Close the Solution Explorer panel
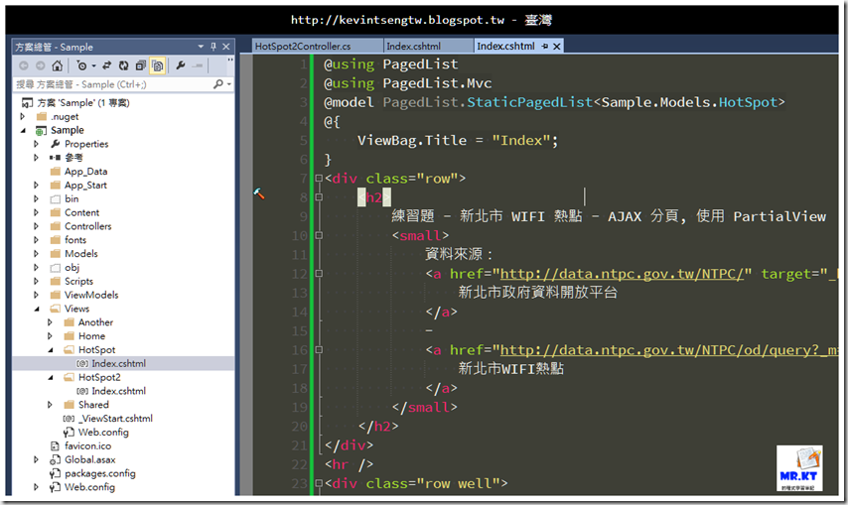This screenshot has height=505, width=848. [x=226, y=47]
